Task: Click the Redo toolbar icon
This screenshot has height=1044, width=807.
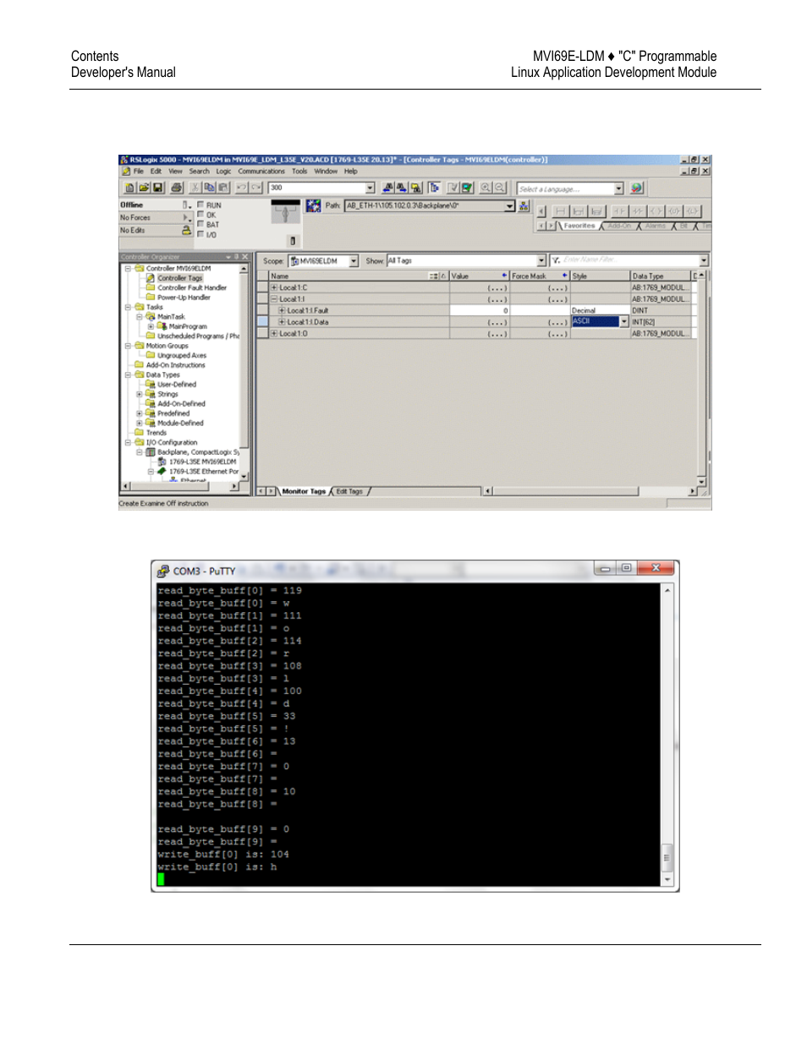Action: click(256, 188)
